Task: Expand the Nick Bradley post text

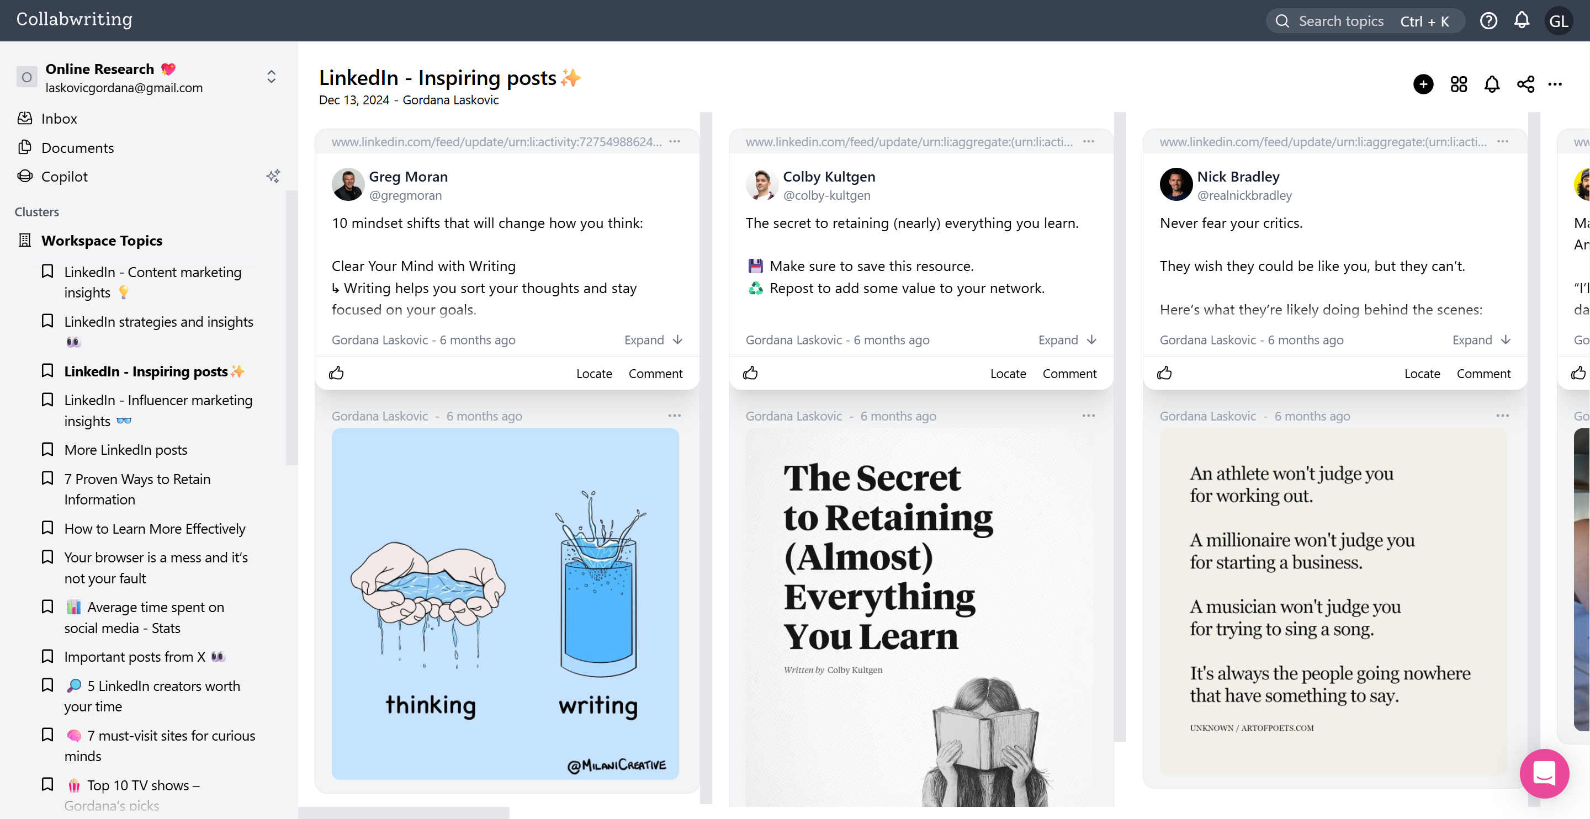Action: coord(1481,339)
